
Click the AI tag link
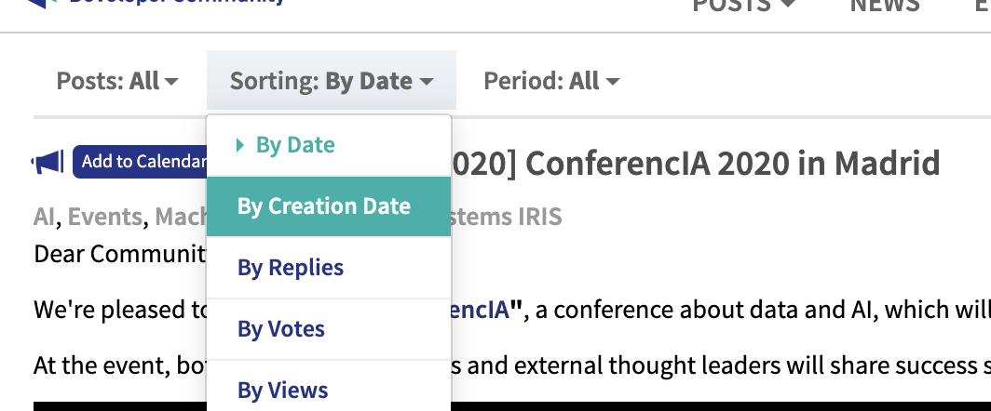coord(45,217)
